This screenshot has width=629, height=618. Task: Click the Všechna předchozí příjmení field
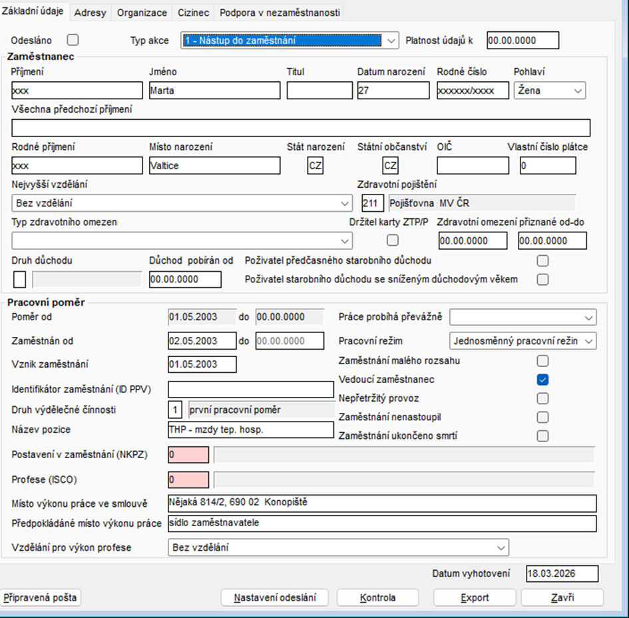click(x=301, y=128)
